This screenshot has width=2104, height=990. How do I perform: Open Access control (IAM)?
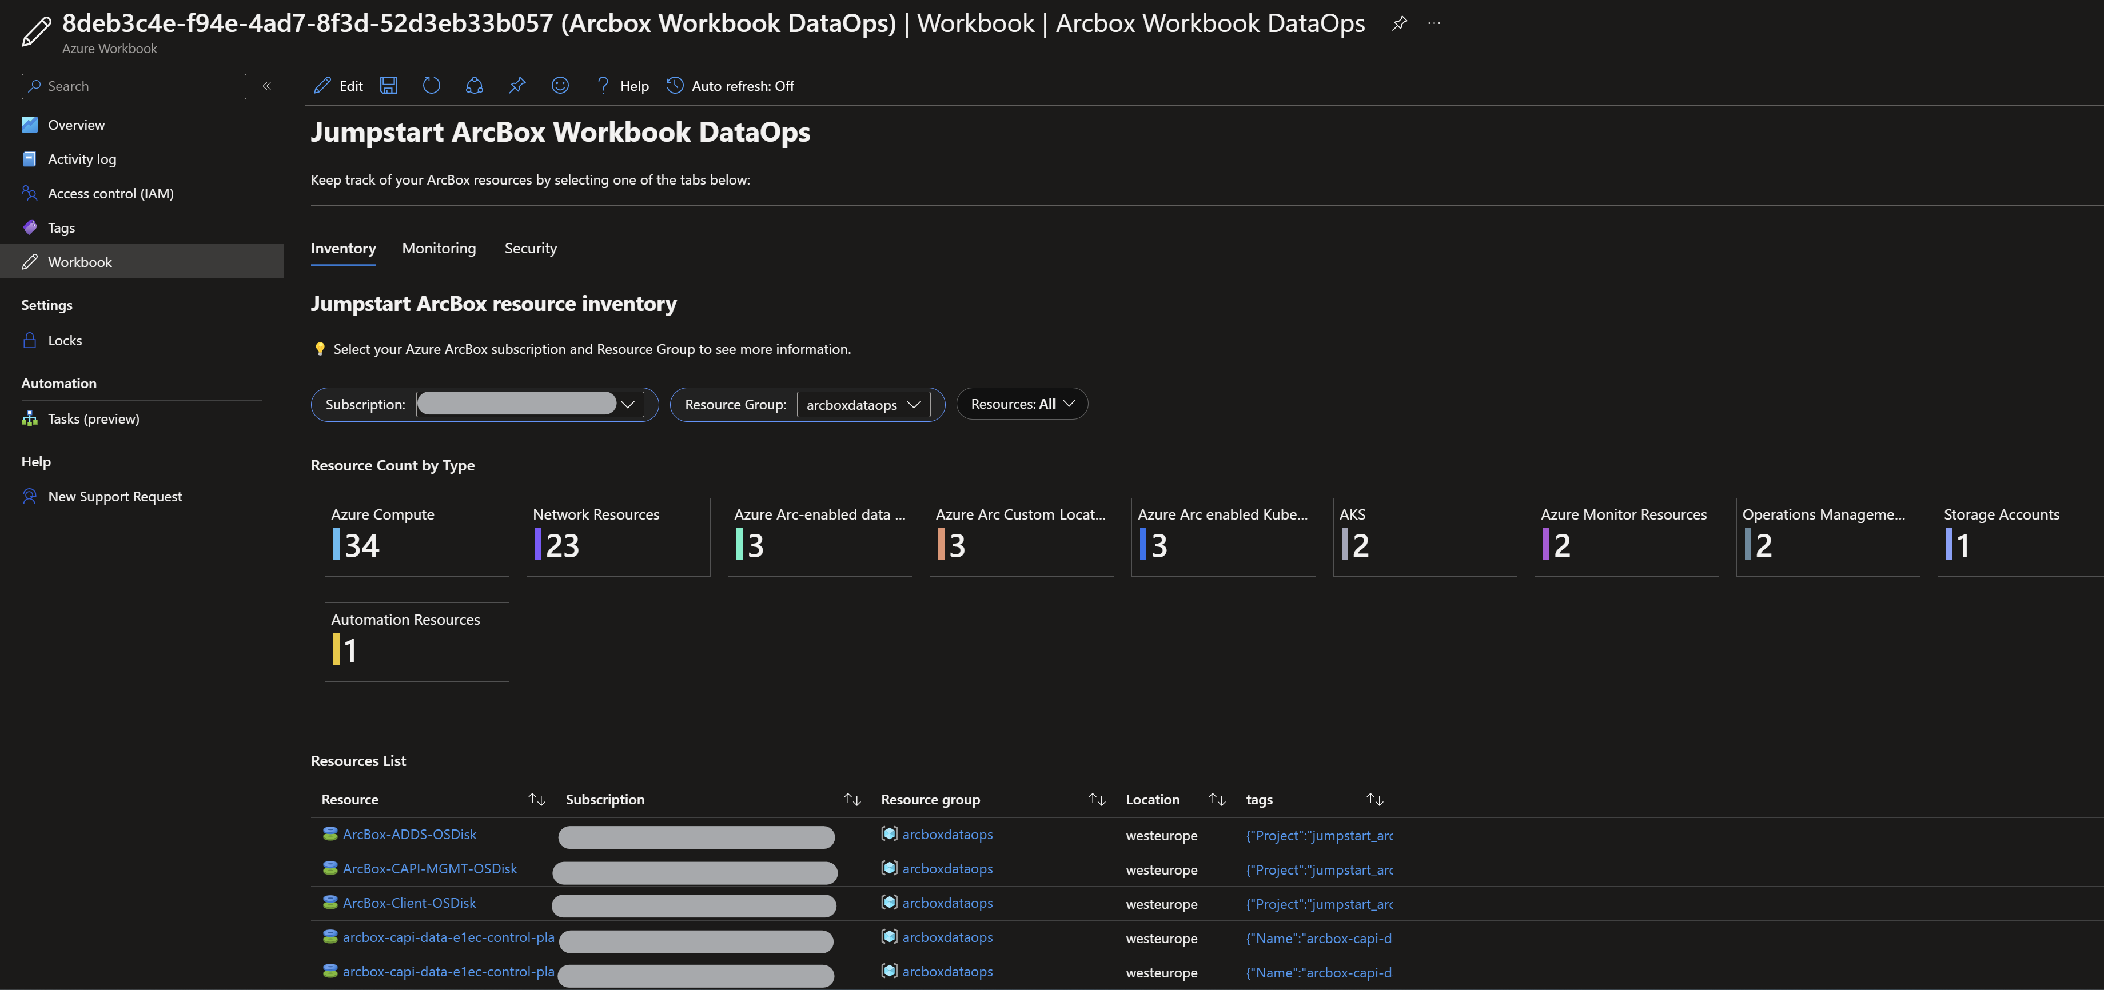pos(110,194)
